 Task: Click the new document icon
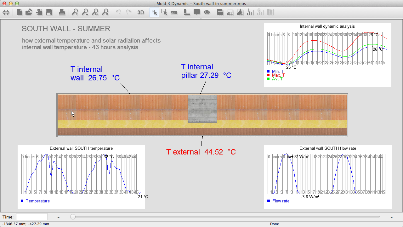20,12
